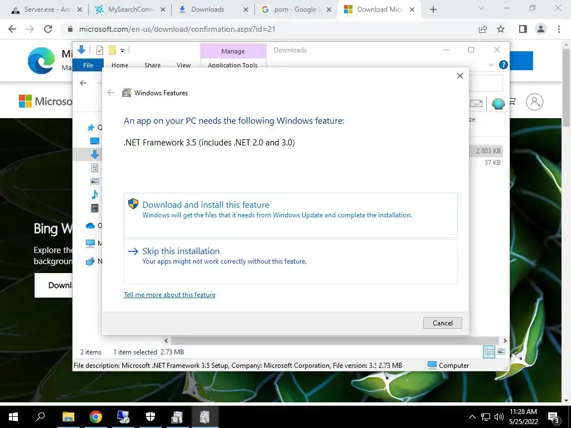Click blue download arrow icon in Explorer title bar
This screenshot has height=428, width=571.
pos(81,50)
